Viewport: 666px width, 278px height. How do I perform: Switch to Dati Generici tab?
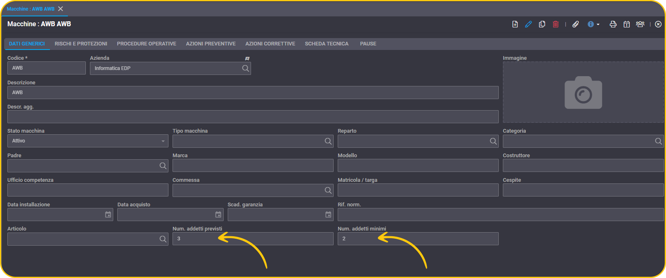(x=27, y=44)
